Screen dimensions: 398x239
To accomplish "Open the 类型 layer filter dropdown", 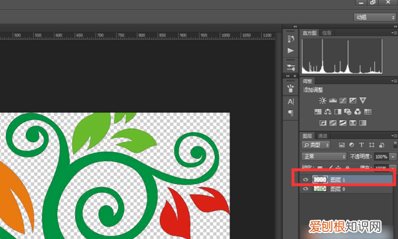I will (316, 145).
